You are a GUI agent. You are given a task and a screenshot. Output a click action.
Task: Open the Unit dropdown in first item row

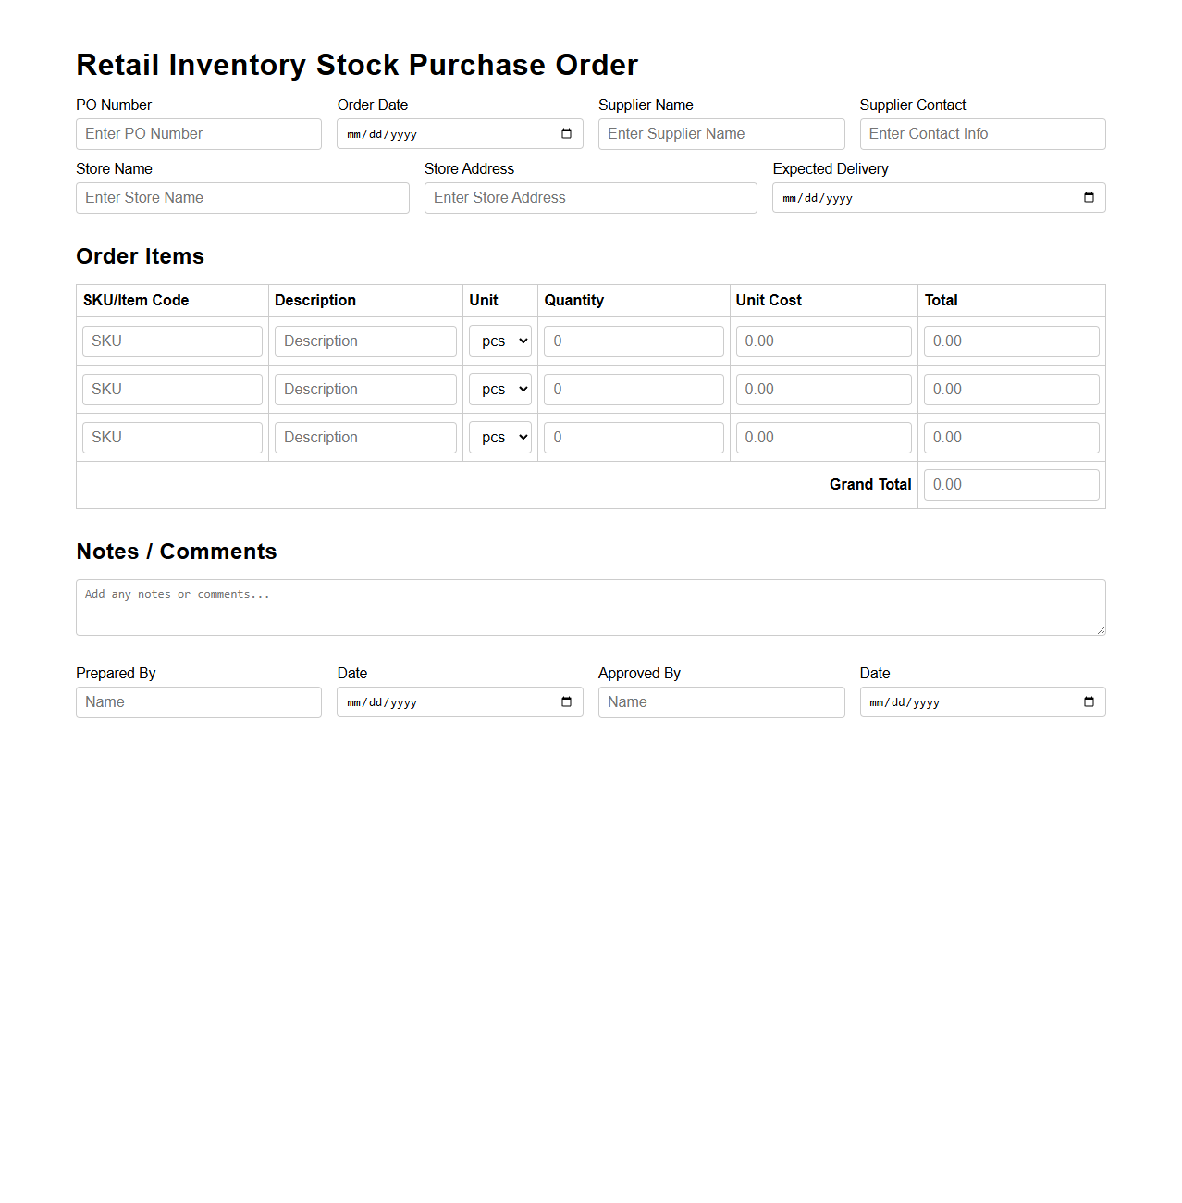pos(499,341)
